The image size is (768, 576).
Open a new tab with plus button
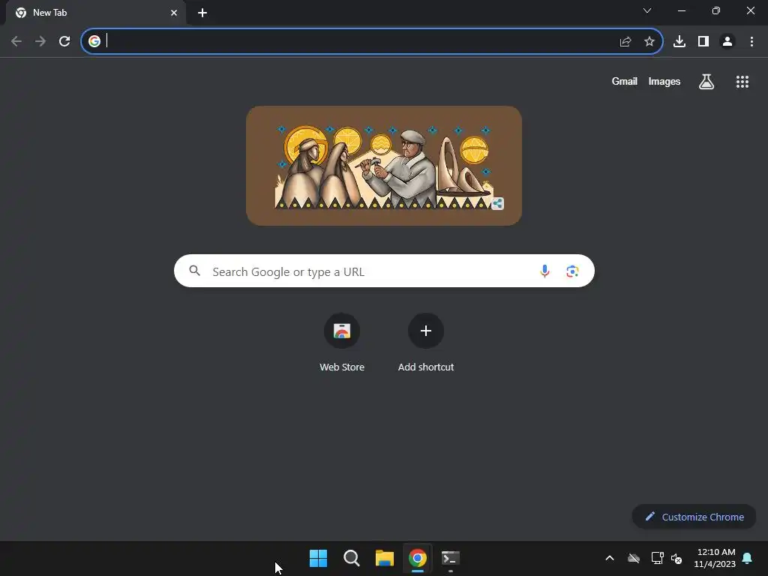[x=202, y=13]
